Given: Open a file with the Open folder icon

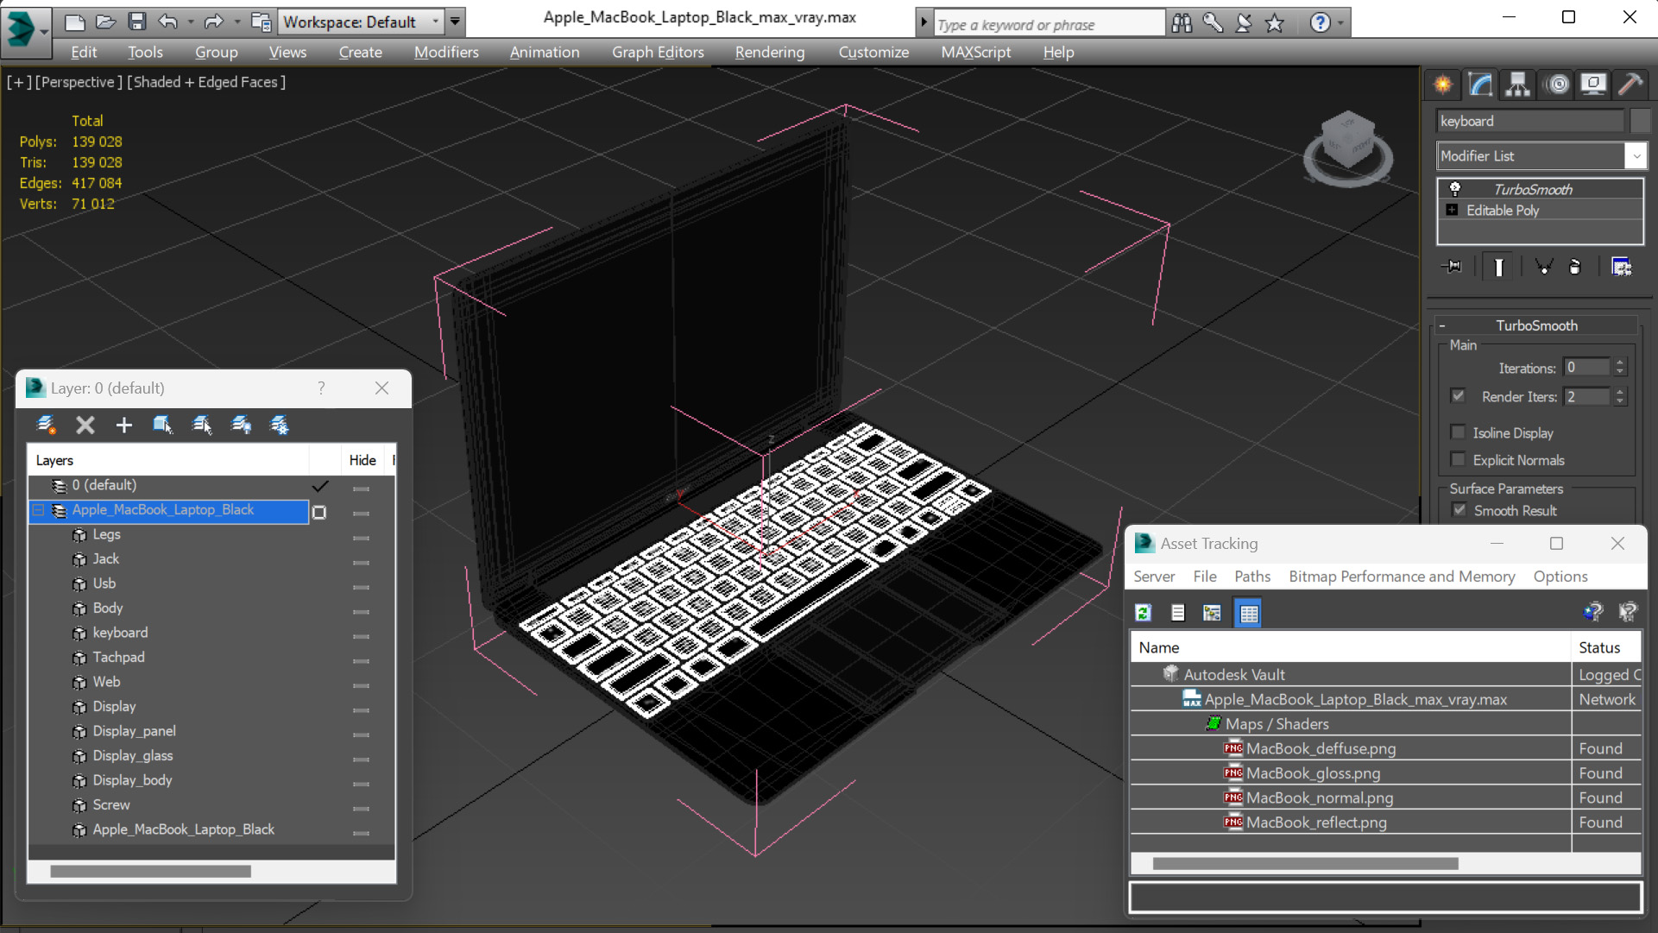Looking at the screenshot, I should [105, 22].
